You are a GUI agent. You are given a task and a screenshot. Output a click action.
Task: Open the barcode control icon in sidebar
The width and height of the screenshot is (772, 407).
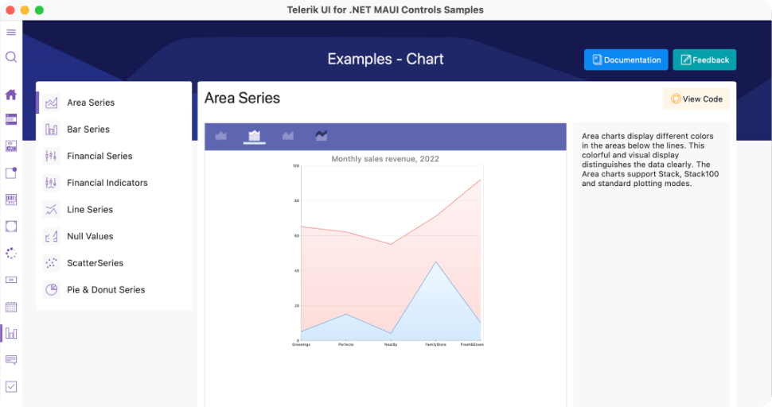[x=11, y=199]
